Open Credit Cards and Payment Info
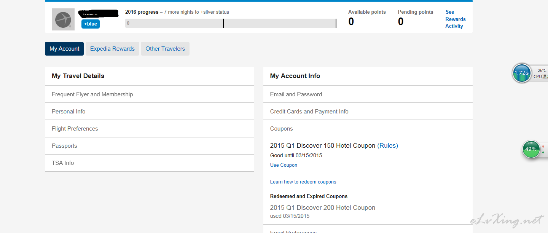This screenshot has width=548, height=233. tap(368, 112)
